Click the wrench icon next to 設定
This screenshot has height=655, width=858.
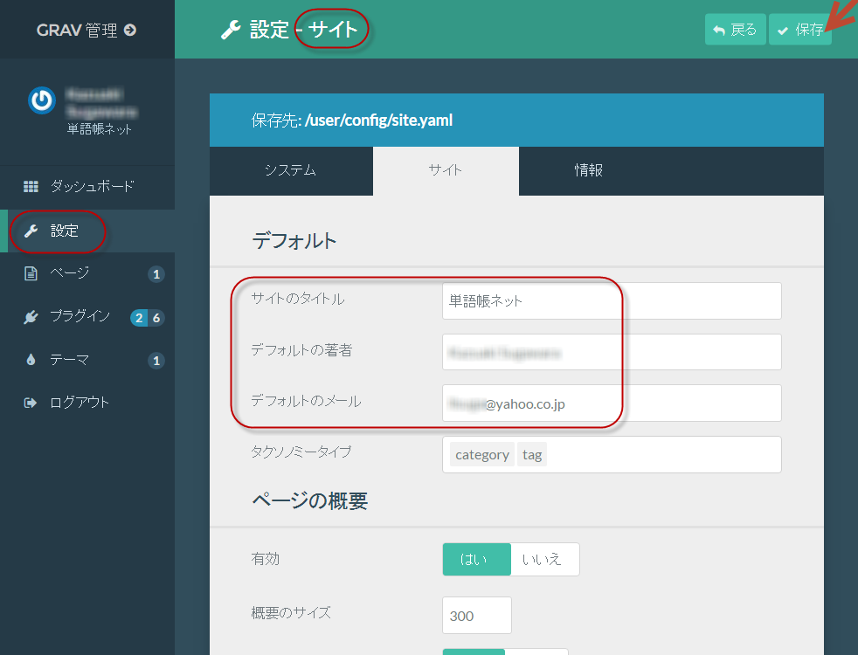(31, 231)
